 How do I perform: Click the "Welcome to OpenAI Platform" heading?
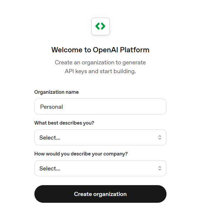tap(100, 50)
